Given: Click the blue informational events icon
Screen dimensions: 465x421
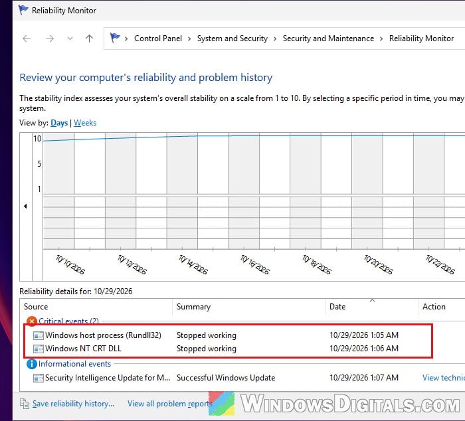Looking at the screenshot, I should (32, 364).
